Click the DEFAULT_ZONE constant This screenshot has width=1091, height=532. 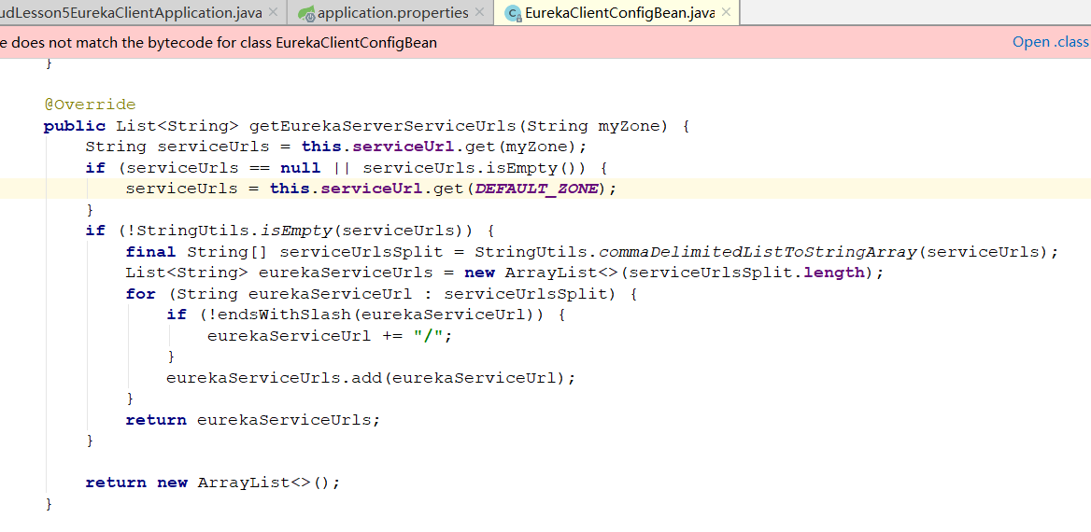click(x=536, y=189)
